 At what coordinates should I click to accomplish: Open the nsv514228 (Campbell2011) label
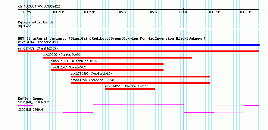[x=127, y=86]
